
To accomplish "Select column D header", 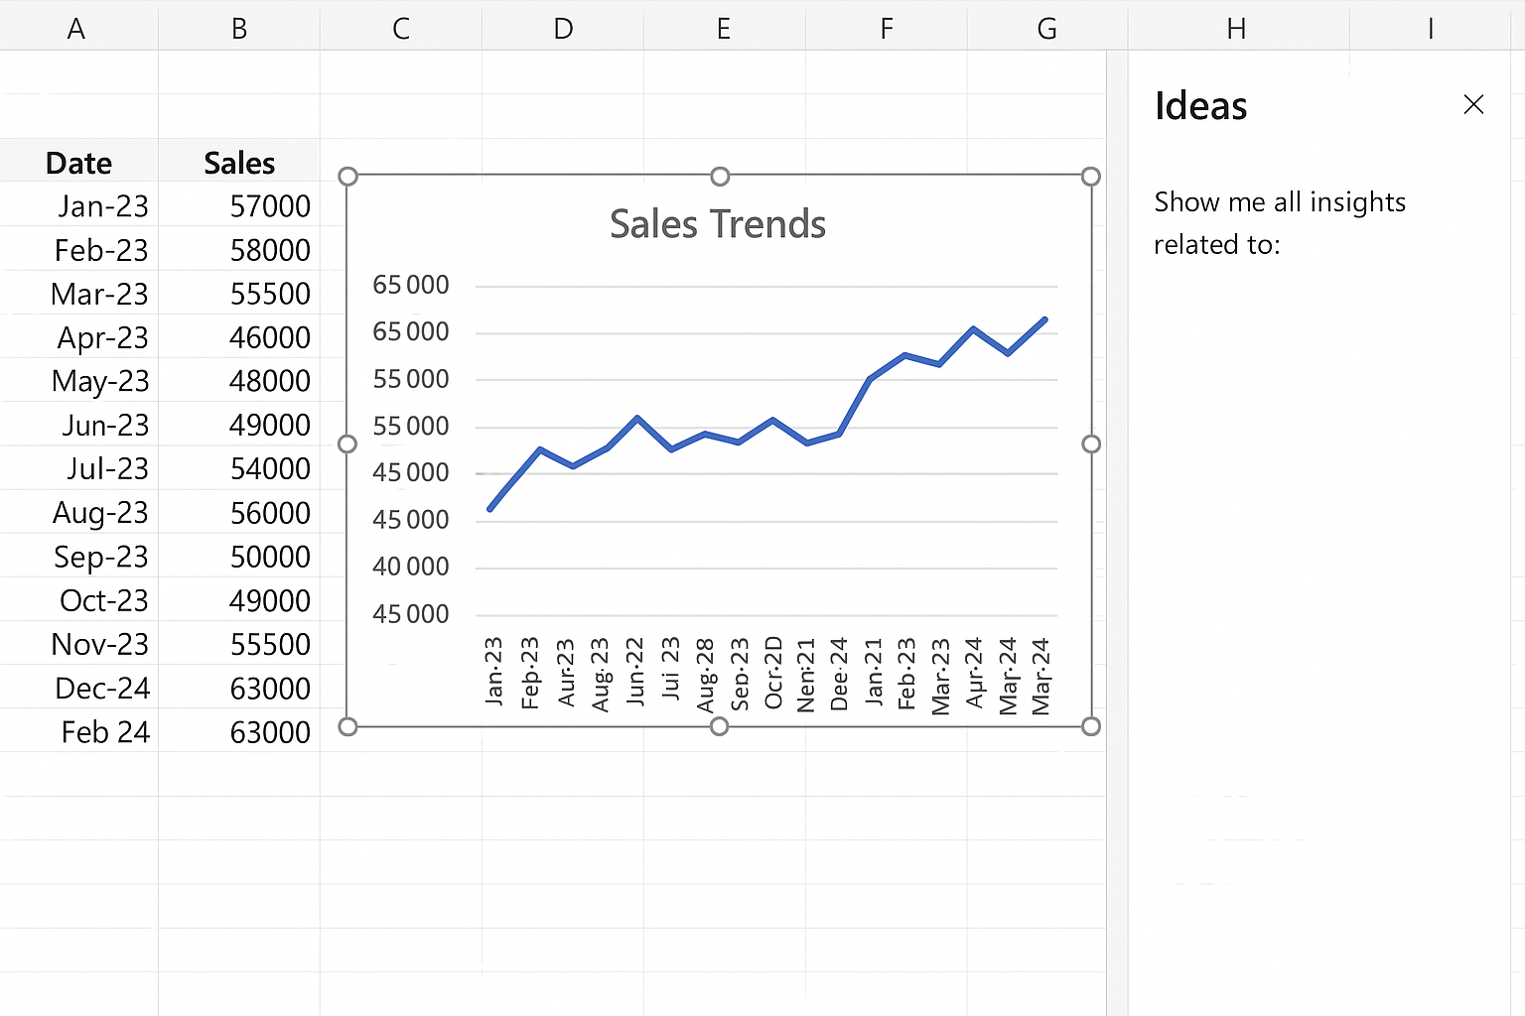I will [x=563, y=29].
